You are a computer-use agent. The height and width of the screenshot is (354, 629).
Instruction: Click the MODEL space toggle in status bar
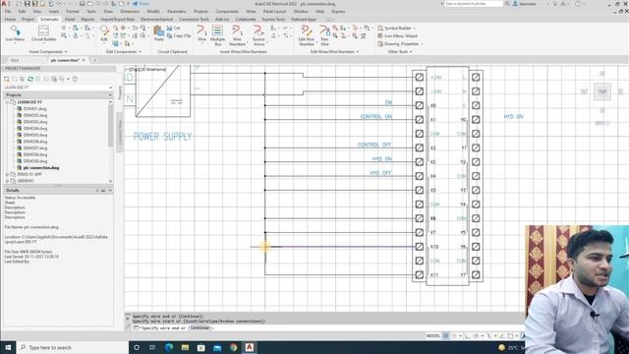[x=433, y=335]
